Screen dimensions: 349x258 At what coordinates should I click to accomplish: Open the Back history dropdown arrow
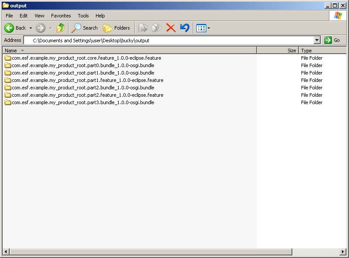[x=31, y=28]
